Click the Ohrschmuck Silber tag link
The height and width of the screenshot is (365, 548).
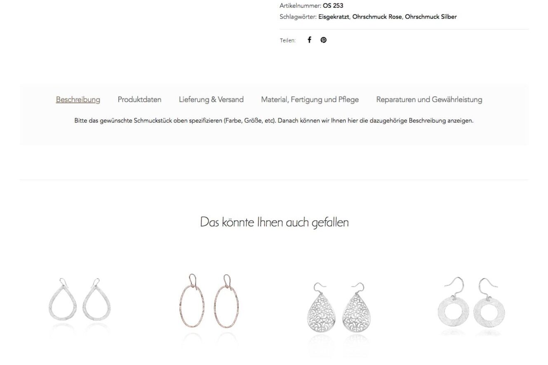[x=431, y=17]
